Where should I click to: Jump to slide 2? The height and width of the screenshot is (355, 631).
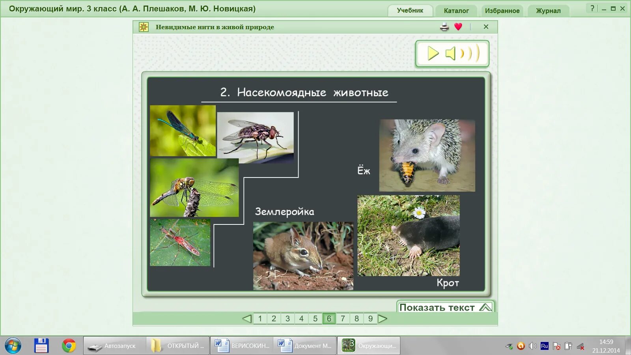click(274, 318)
